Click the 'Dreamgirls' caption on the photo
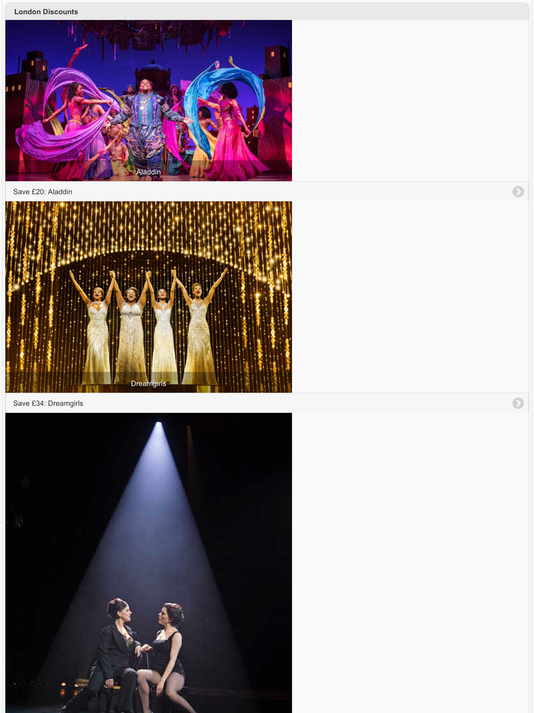This screenshot has width=534, height=713. tap(148, 383)
